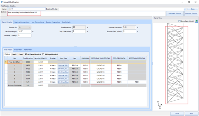Open User Data button for bay 6

pyautogui.click(x=63, y=82)
